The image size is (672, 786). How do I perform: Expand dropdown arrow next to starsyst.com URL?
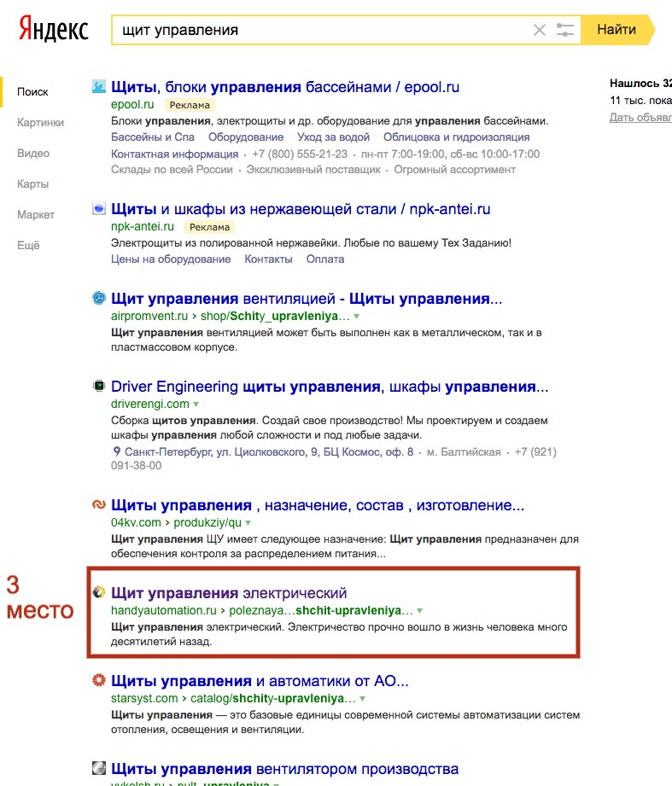point(363,698)
